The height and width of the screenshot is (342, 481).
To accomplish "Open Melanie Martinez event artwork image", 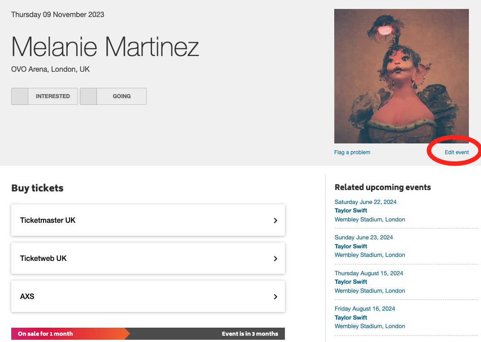I will (402, 76).
